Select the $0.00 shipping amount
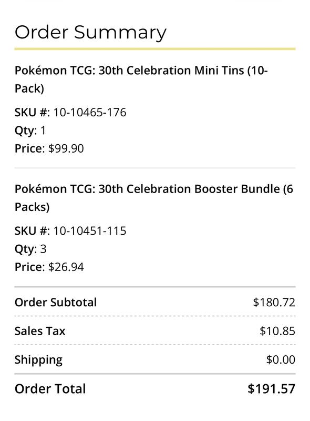The width and height of the screenshot is (310, 421). click(281, 359)
